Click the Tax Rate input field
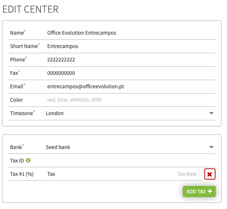 (188, 174)
